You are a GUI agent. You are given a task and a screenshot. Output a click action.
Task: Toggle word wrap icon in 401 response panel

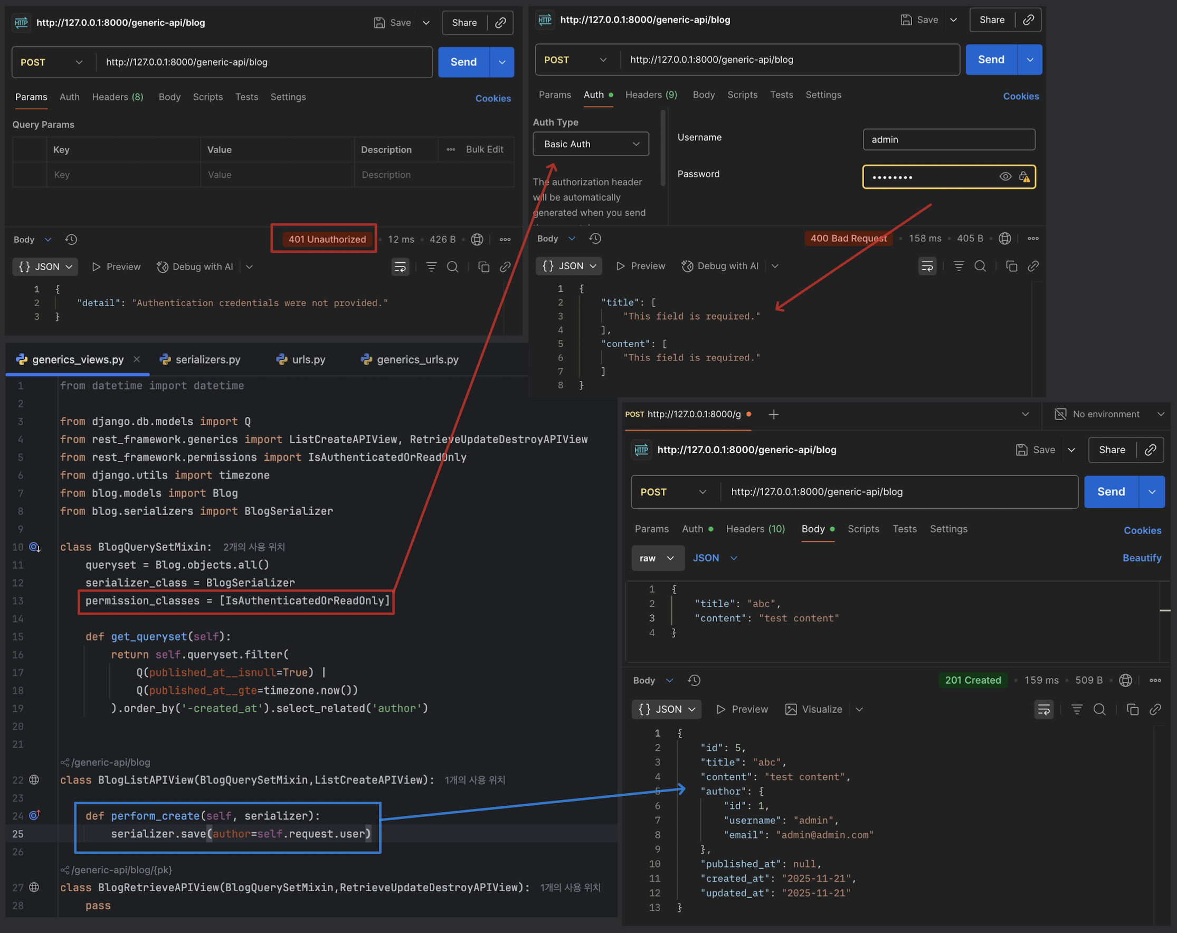(400, 267)
